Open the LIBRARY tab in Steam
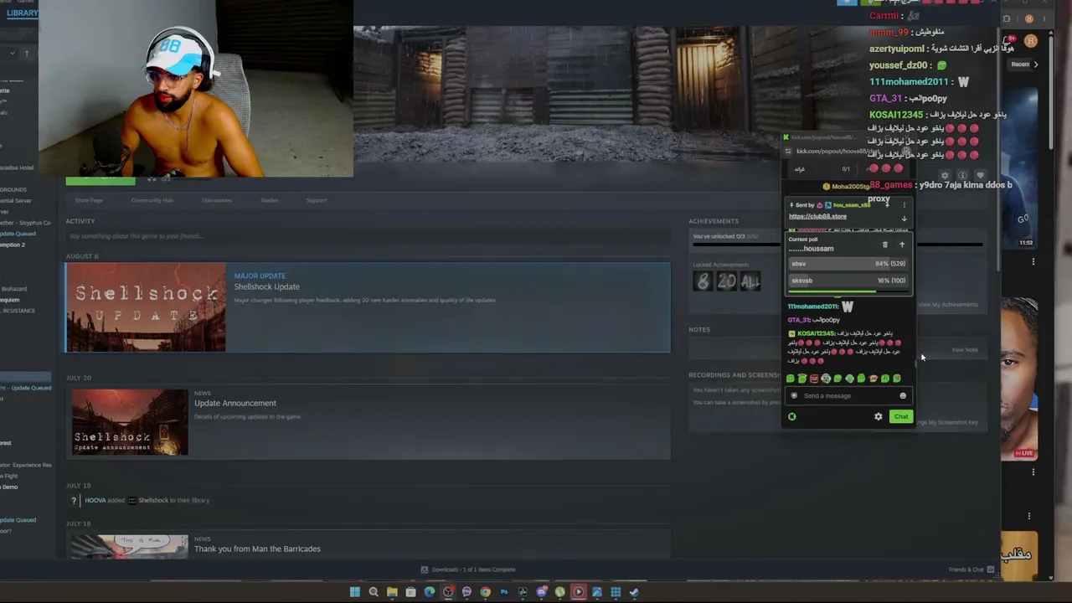Image resolution: width=1072 pixels, height=603 pixels. point(22,13)
